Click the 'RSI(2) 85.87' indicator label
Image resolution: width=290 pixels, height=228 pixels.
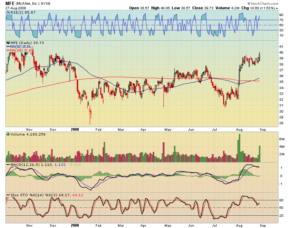23,12
